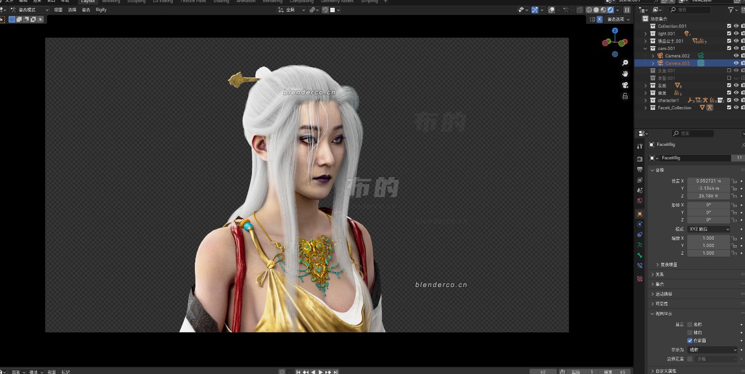This screenshot has height=374, width=745.
Task: Enable the 名称 display checkbox
Action: 690,325
